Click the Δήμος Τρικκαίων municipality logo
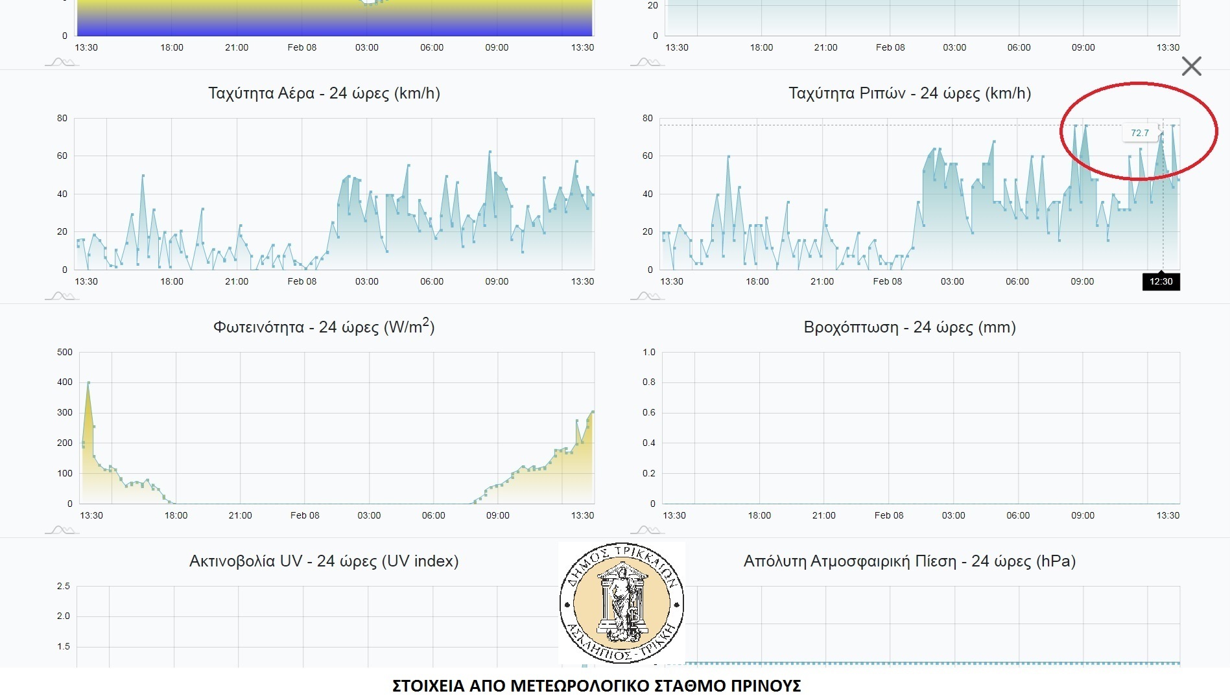The image size is (1230, 700). point(621,603)
